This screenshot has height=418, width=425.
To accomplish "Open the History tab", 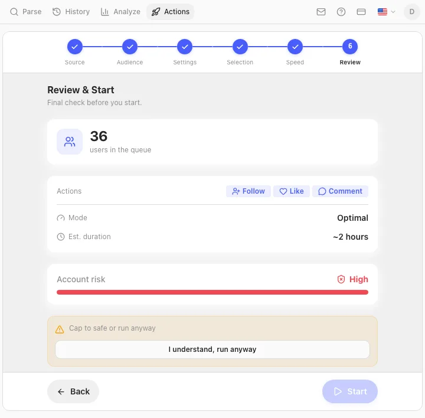I will click(71, 12).
